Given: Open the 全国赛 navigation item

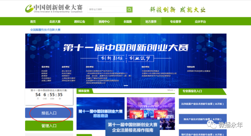Looking at the screenshot, I should 128,22.
